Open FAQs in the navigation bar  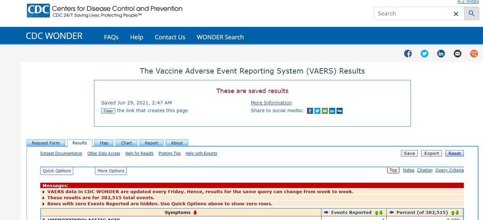(111, 37)
